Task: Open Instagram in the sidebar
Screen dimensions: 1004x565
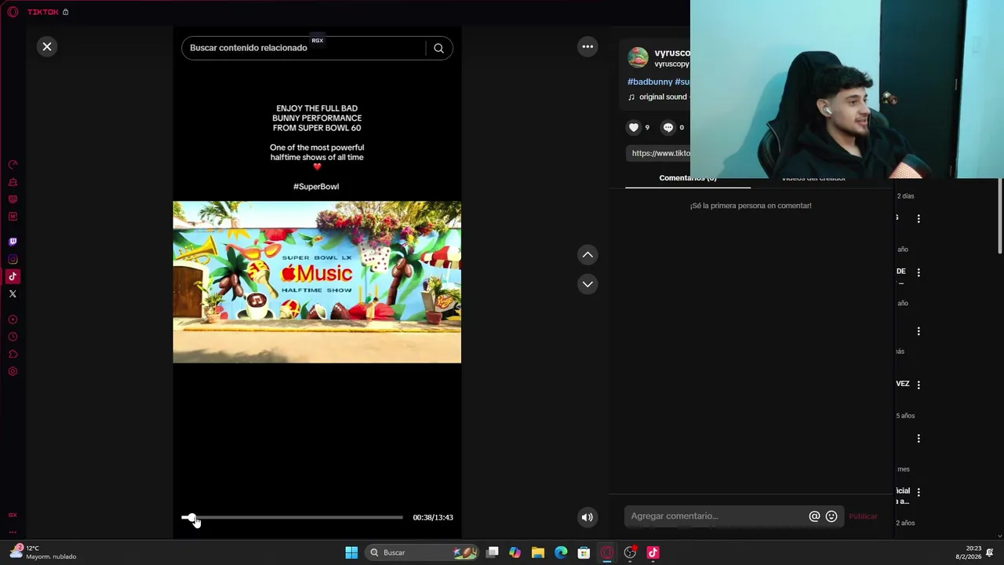Action: [13, 259]
